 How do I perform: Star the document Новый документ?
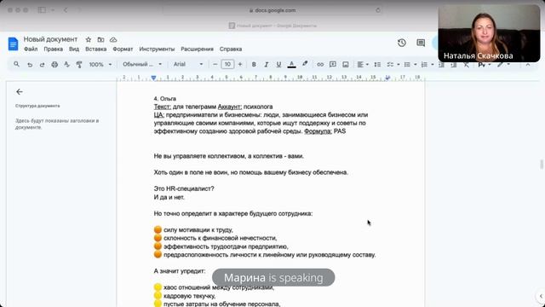click(x=89, y=40)
